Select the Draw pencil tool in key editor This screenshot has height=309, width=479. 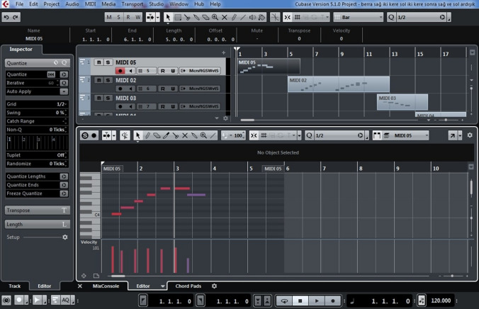147,135
